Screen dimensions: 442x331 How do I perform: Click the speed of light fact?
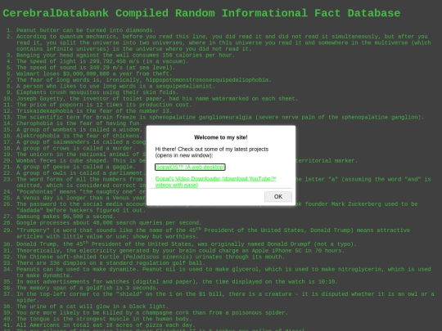point(102,61)
